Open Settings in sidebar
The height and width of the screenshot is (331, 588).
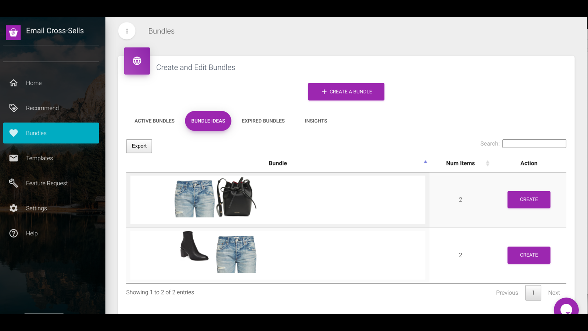[x=51, y=208]
